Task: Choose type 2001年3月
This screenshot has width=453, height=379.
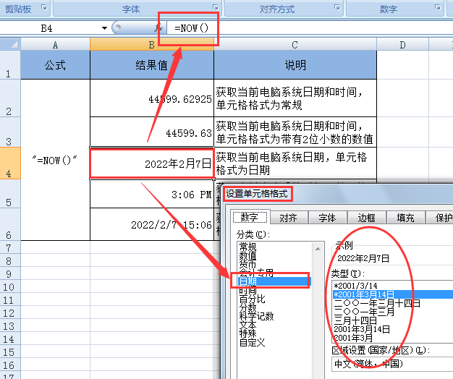Action: pos(353,338)
